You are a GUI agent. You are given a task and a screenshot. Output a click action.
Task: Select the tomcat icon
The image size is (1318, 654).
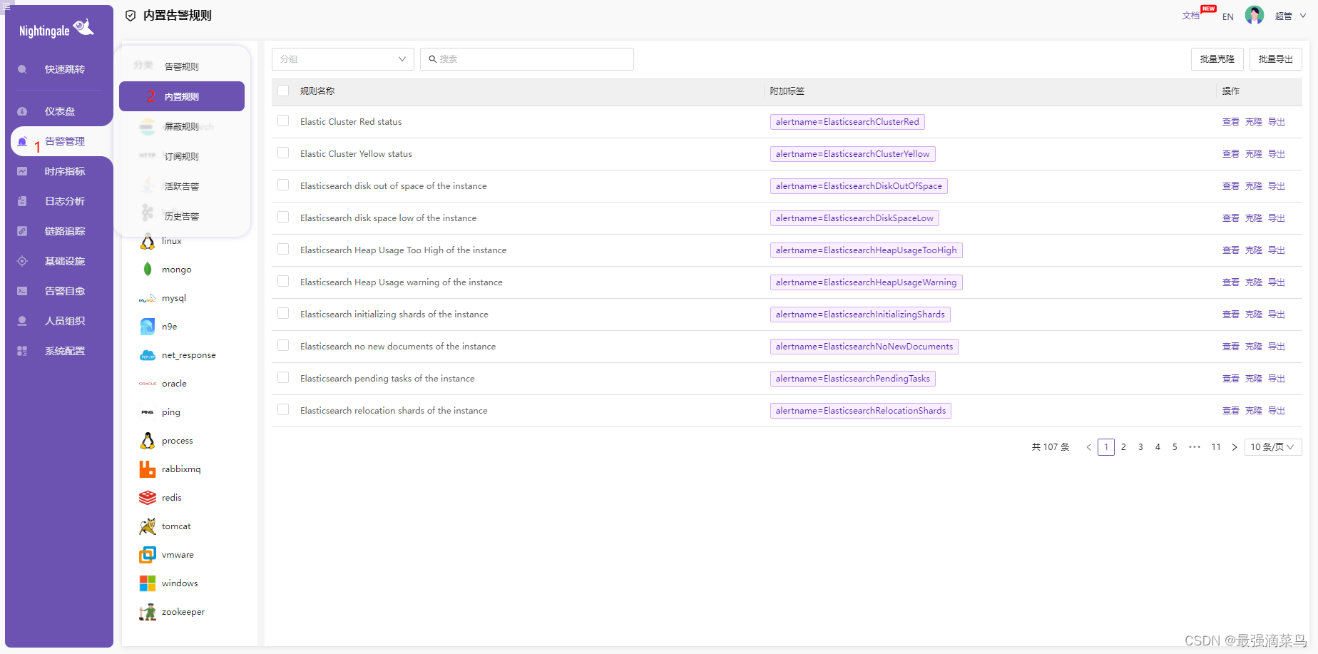point(148,526)
